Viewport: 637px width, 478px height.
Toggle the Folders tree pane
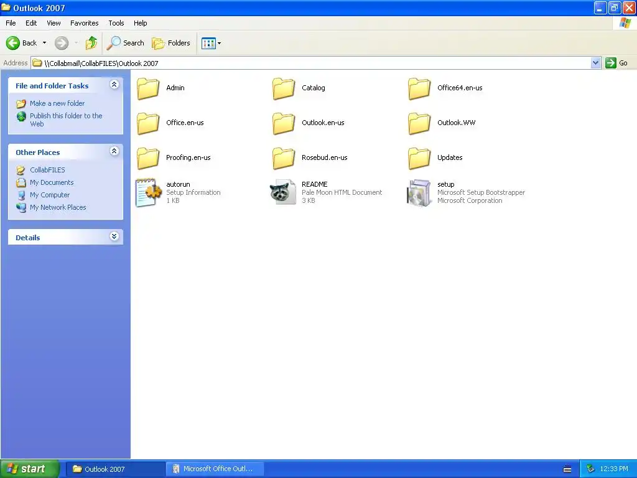[170, 43]
